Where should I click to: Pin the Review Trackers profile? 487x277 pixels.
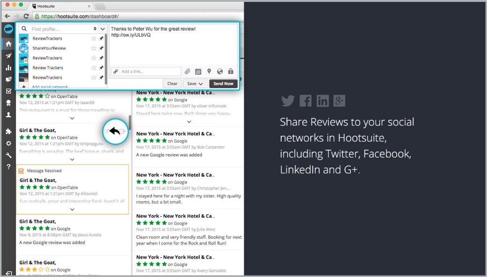(101, 68)
